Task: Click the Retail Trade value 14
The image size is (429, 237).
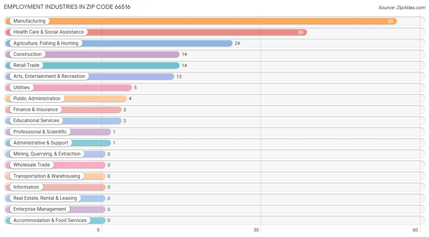Action: pyautogui.click(x=184, y=66)
